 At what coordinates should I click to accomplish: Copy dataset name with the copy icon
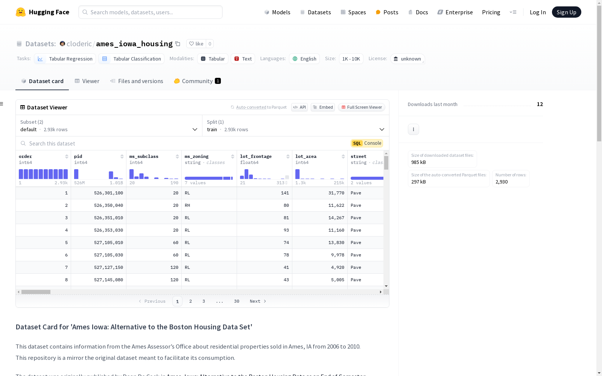click(178, 44)
